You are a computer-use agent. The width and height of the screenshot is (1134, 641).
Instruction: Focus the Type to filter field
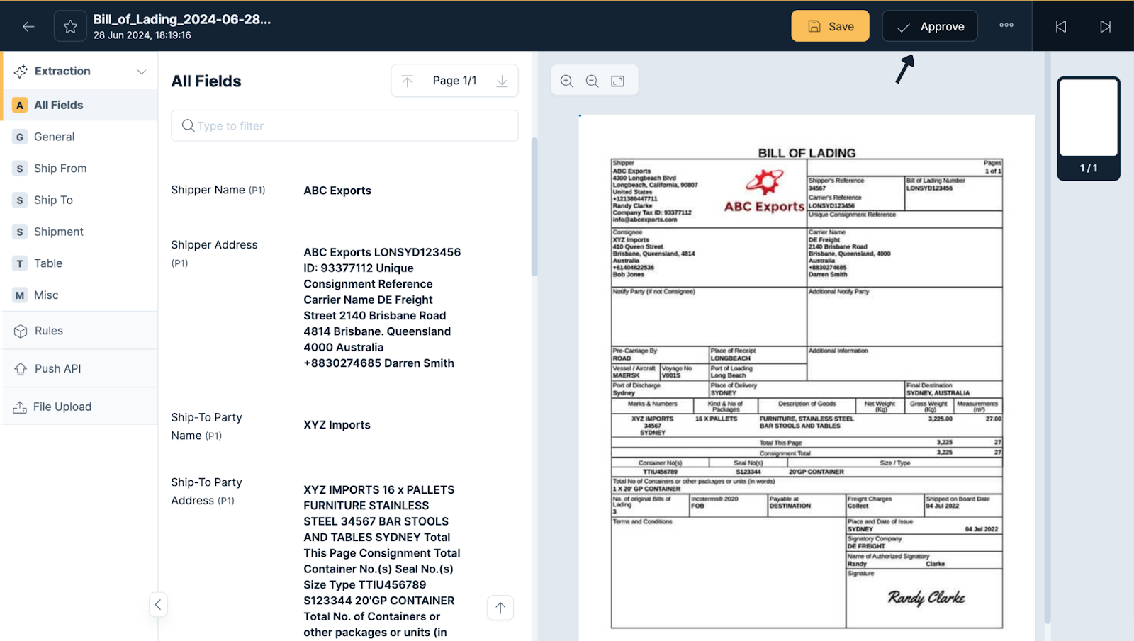click(344, 125)
